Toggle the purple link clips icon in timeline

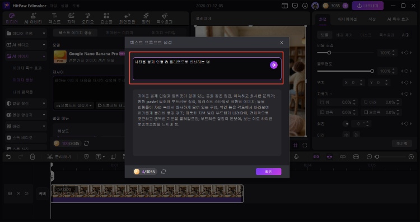[x=316, y=156]
